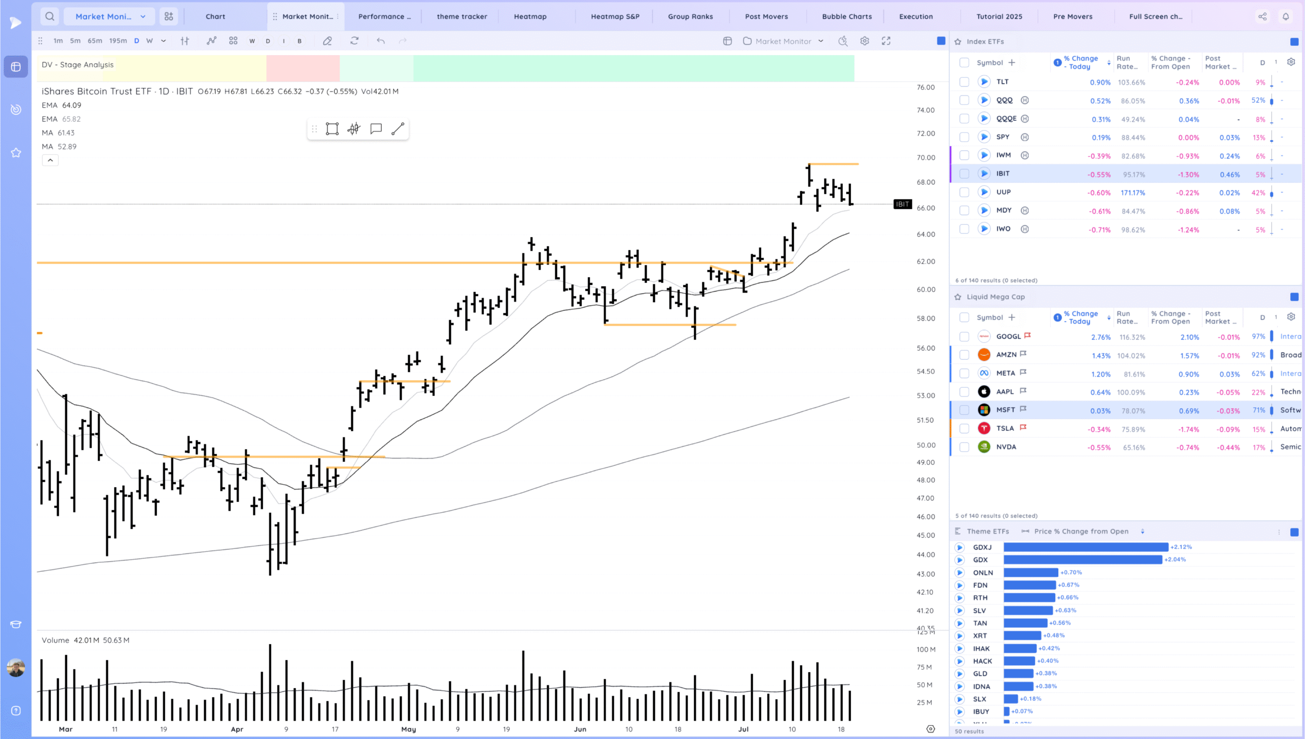Check the TLT row checkbox
This screenshot has height=739, width=1305.
964,82
